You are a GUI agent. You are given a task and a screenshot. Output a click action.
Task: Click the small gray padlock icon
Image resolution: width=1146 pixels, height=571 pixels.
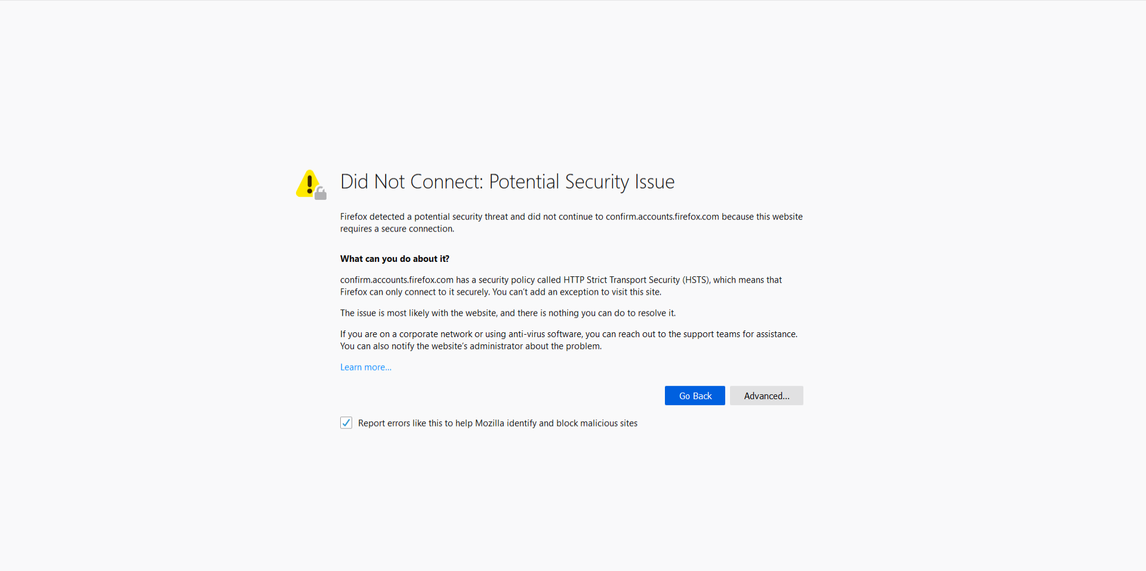[x=321, y=193]
